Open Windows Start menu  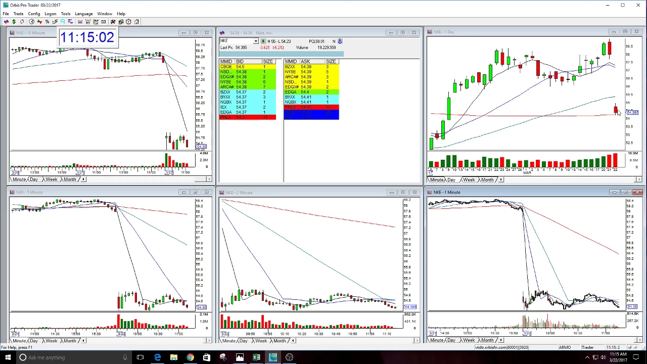(8, 357)
